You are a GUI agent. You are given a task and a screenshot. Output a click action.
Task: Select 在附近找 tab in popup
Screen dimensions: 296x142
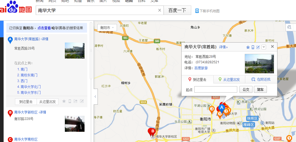261,80
